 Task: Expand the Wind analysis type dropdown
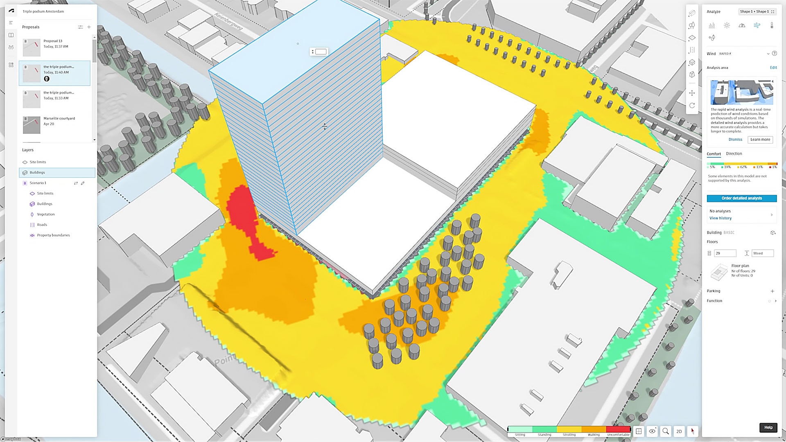tap(768, 54)
